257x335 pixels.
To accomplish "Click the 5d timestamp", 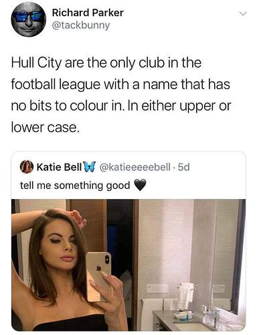I will 183,167.
